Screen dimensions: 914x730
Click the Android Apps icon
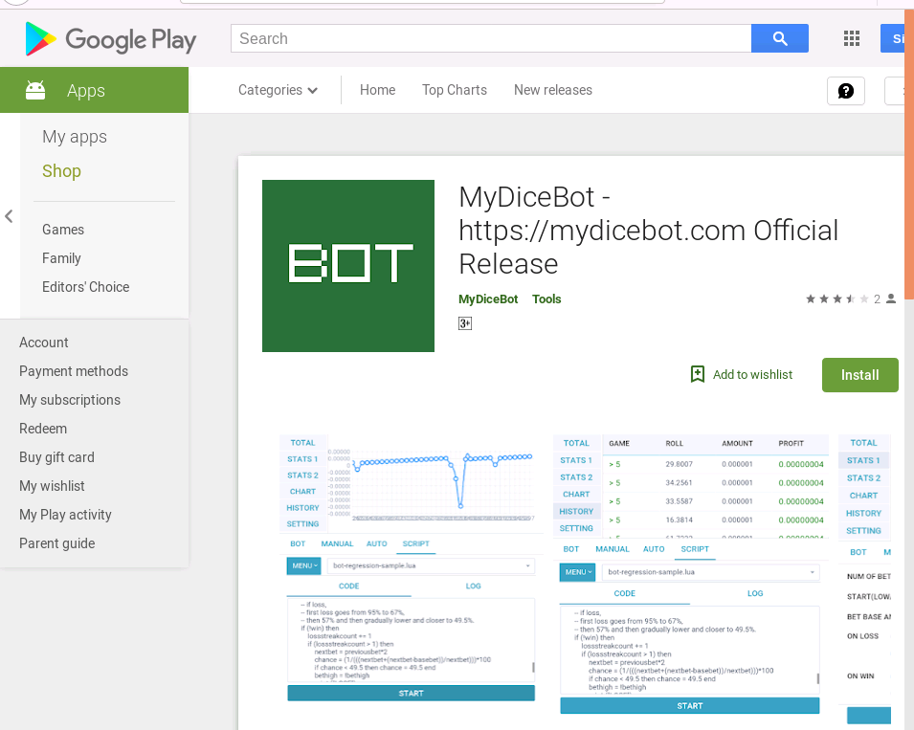(x=35, y=90)
